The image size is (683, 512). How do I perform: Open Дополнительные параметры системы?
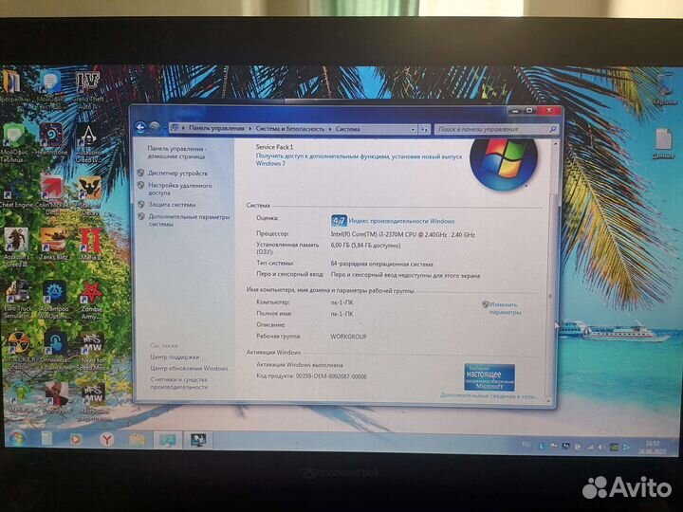[x=189, y=220]
